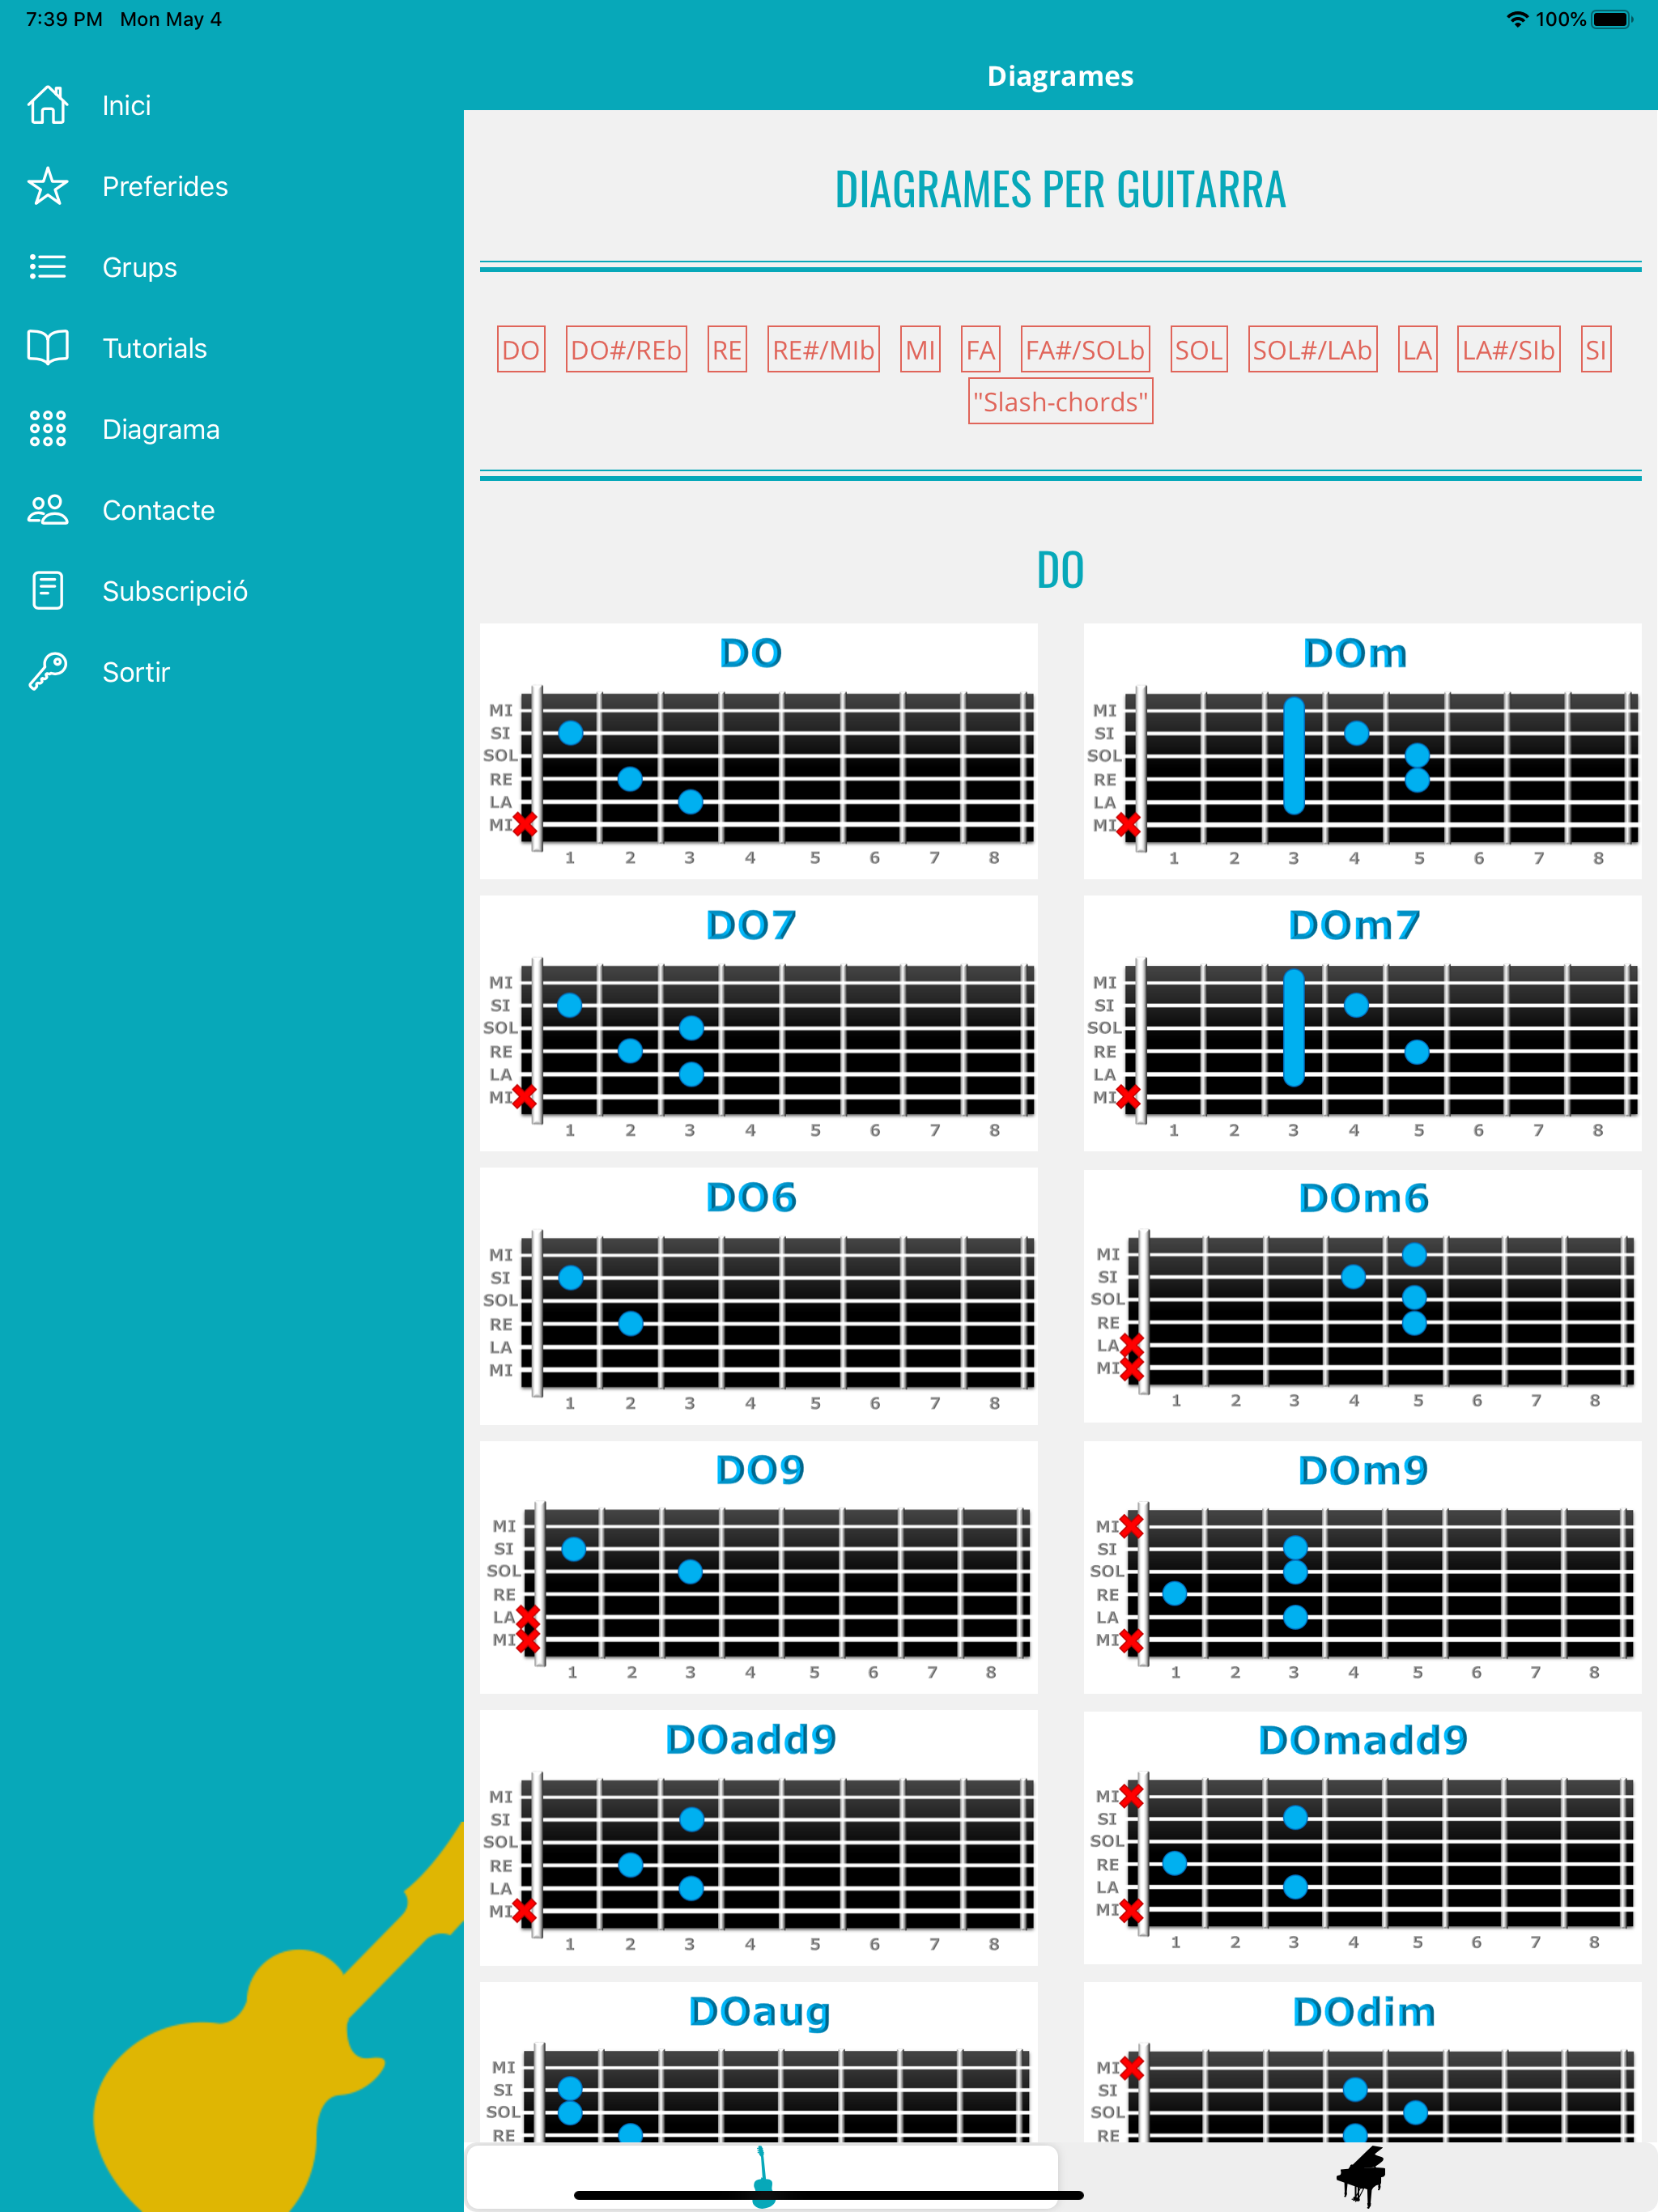Tap the key icon for Sortir

pos(47,672)
